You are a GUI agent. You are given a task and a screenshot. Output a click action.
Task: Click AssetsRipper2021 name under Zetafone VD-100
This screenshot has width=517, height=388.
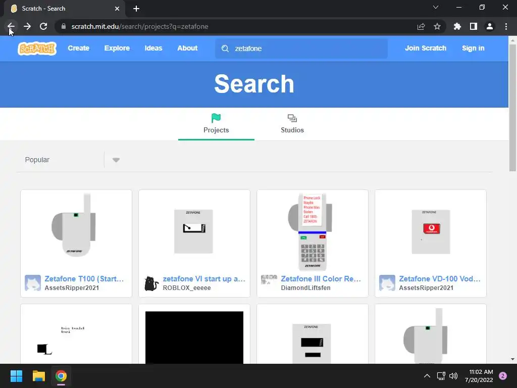pos(426,287)
